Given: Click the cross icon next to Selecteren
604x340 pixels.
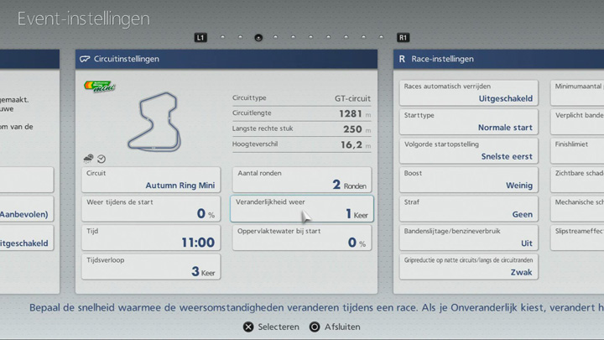Looking at the screenshot, I should (x=247, y=327).
